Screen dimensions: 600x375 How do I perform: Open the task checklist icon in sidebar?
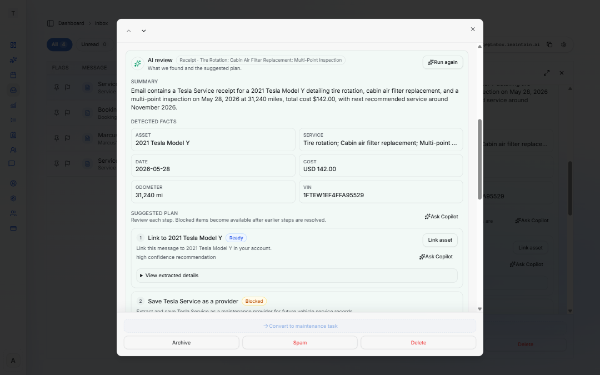13,120
